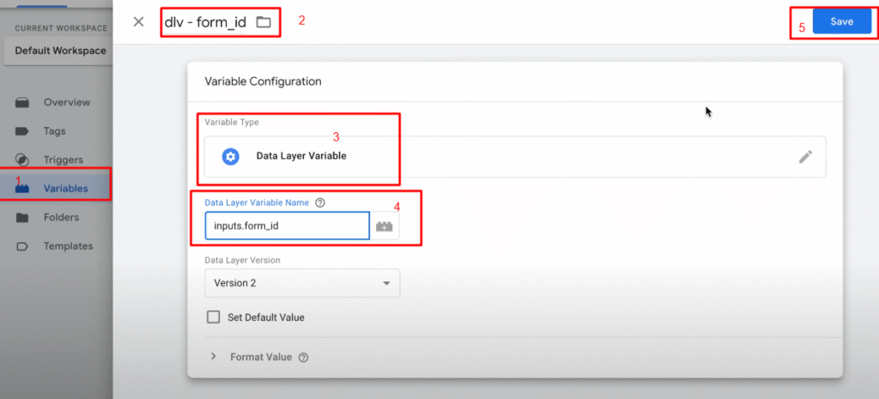This screenshot has width=879, height=399.
Task: Click the Templates icon in the sidebar
Action: tap(23, 246)
